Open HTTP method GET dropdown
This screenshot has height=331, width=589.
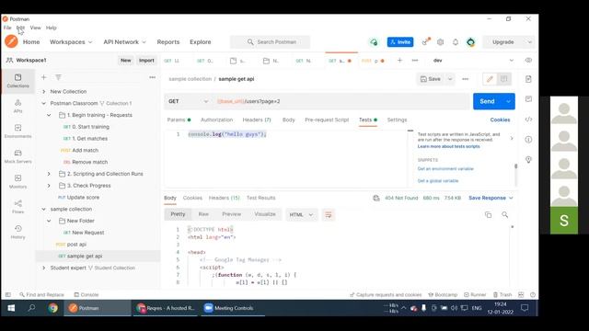(x=188, y=101)
